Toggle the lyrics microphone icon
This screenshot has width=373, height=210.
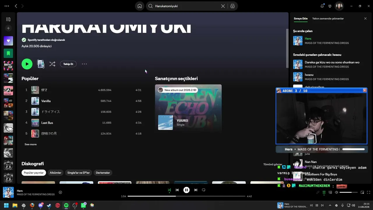point(318,192)
